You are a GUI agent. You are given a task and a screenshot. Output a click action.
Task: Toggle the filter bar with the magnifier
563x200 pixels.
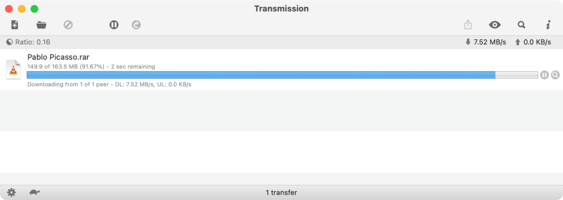(x=521, y=25)
